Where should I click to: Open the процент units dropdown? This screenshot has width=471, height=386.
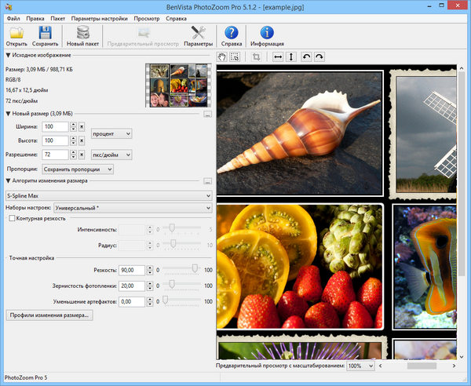coord(111,133)
